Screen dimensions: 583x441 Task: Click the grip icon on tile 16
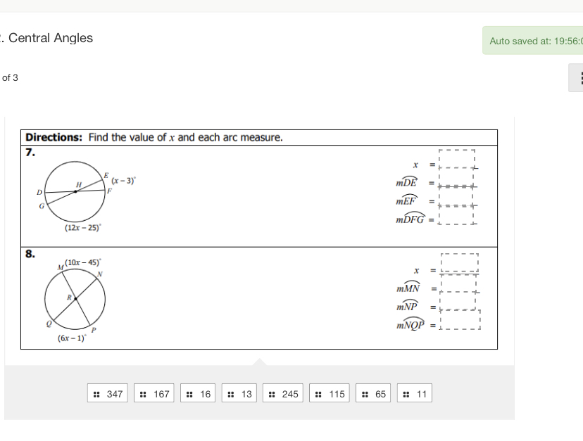tap(189, 394)
